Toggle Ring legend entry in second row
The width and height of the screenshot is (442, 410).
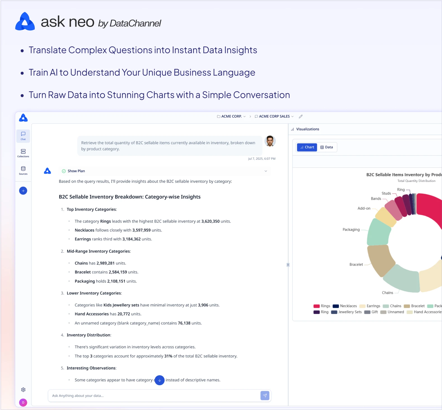tap(321, 312)
